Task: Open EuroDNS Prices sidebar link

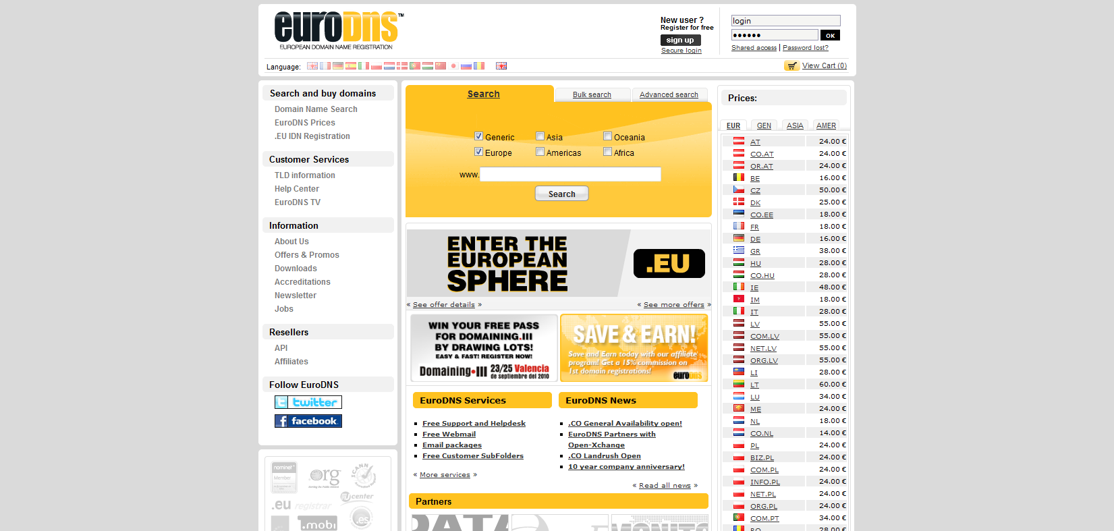Action: pyautogui.click(x=305, y=123)
